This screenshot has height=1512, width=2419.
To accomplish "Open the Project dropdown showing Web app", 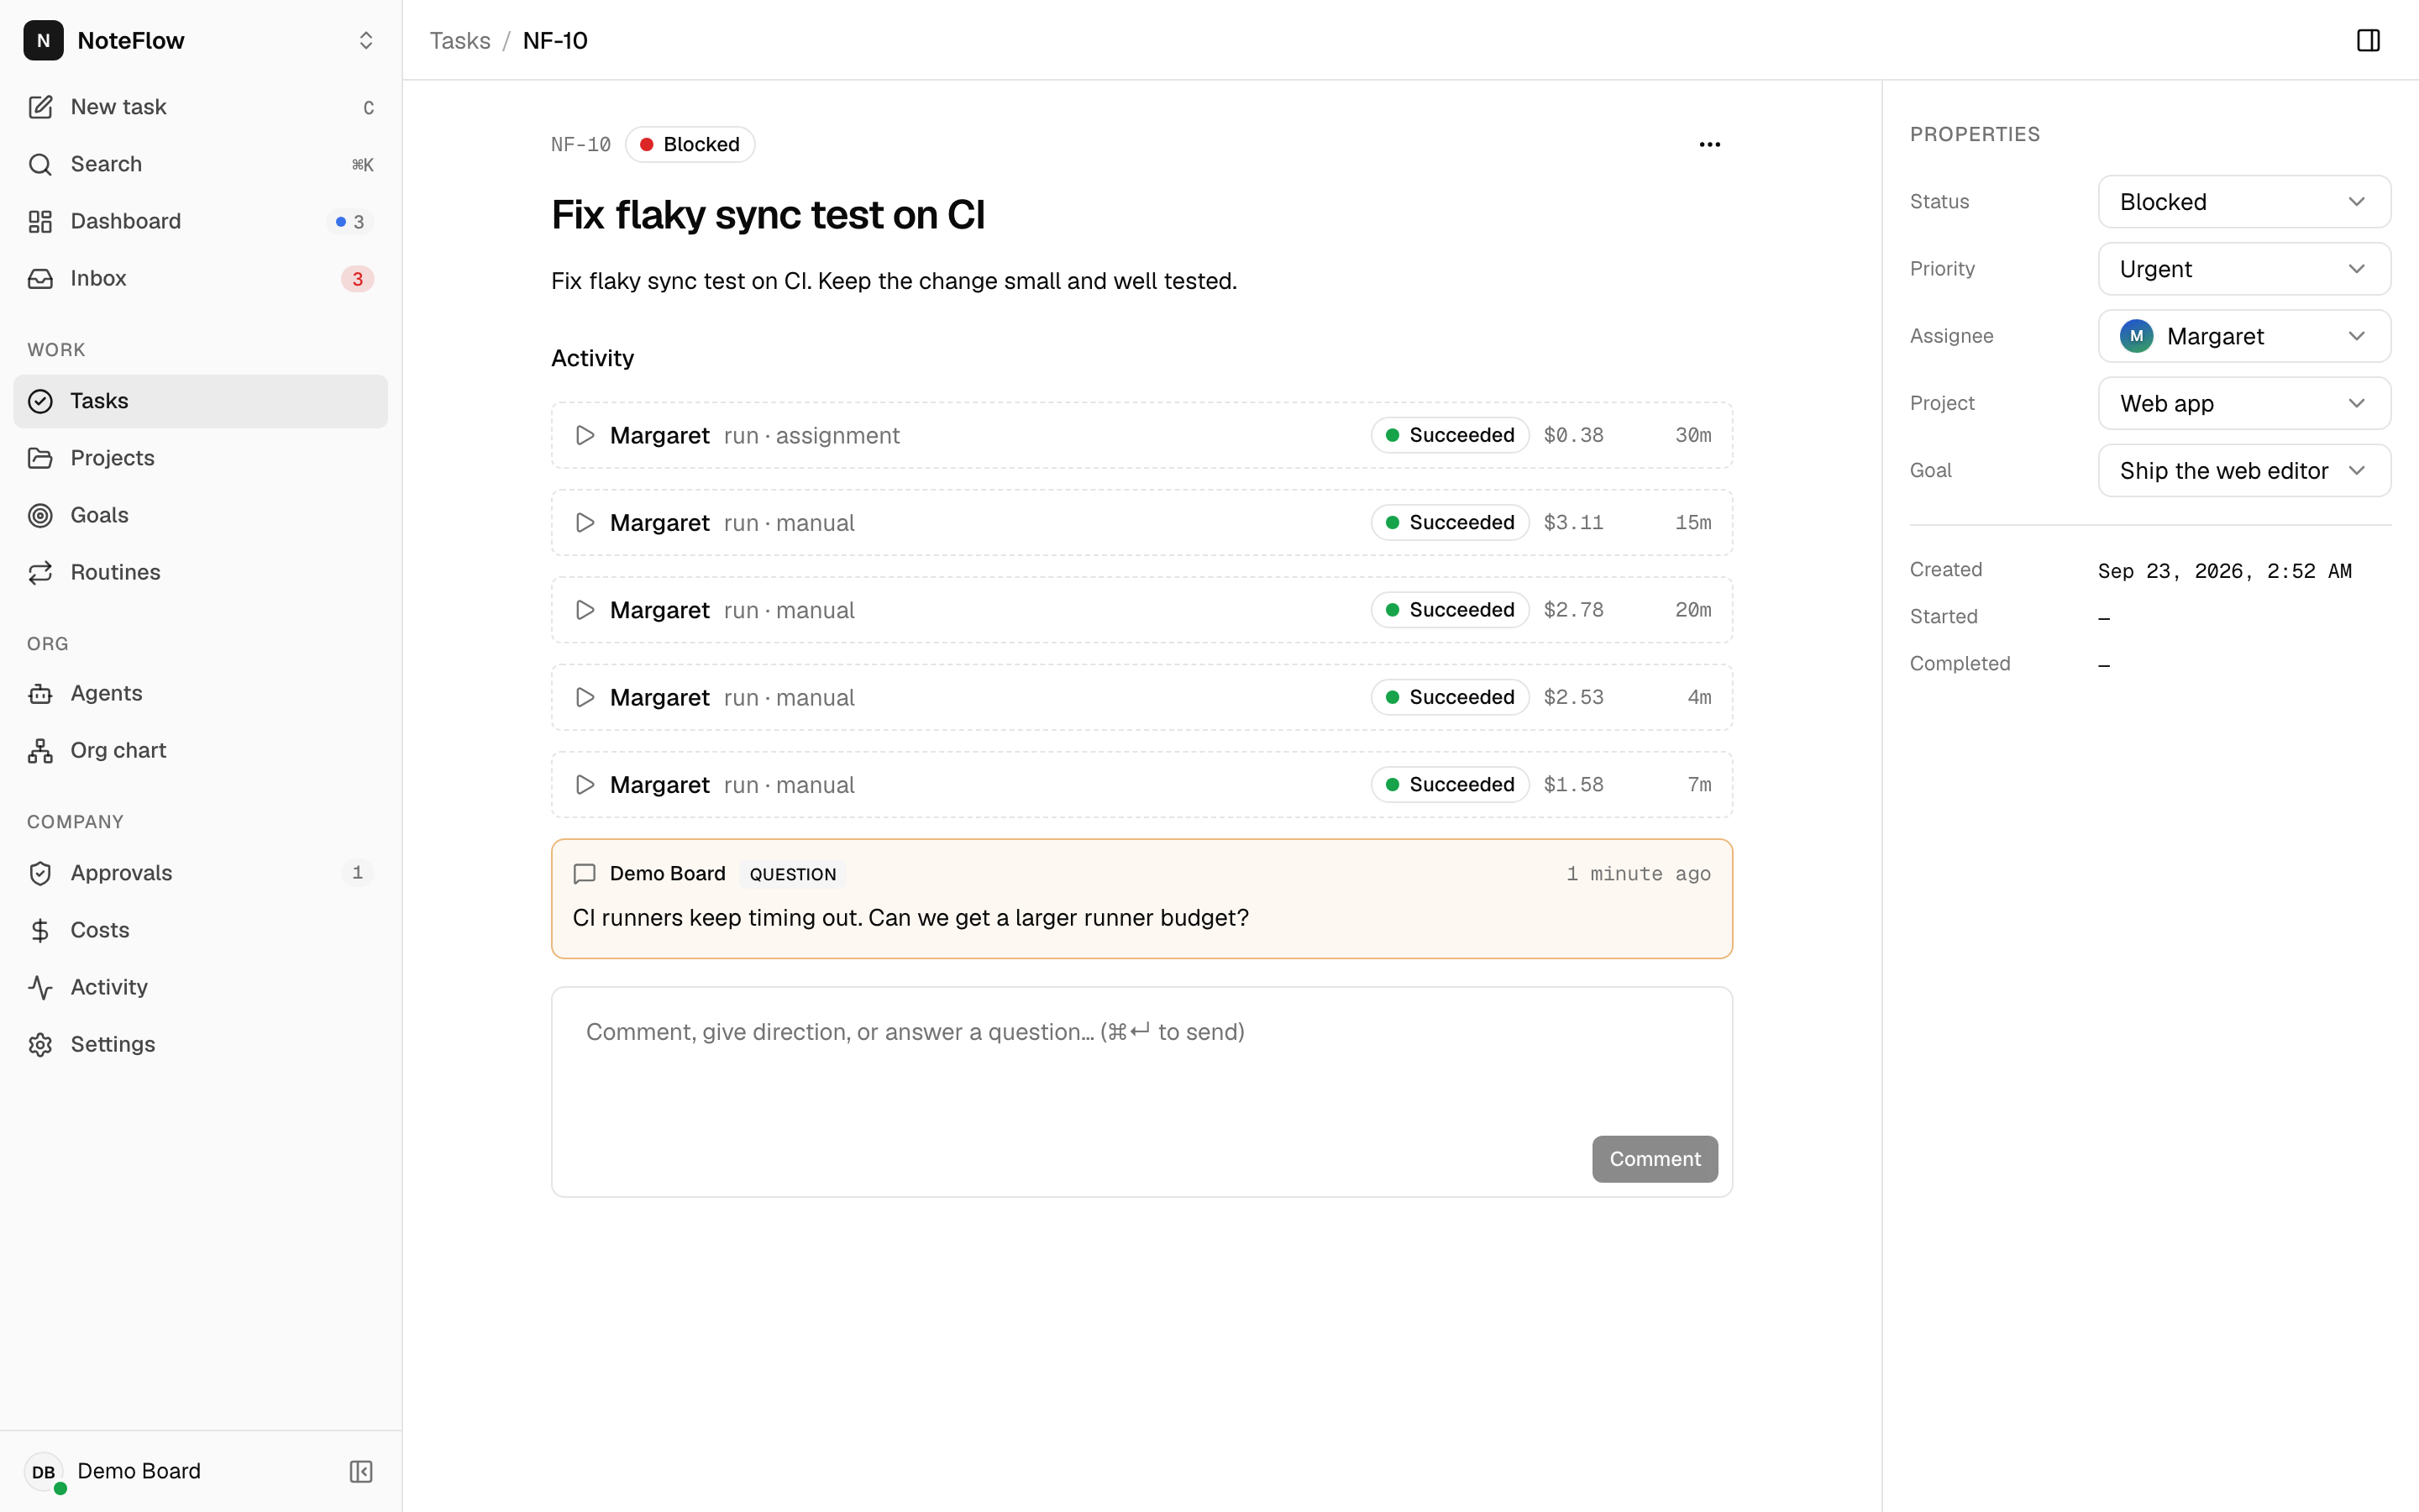I will [x=2244, y=403].
